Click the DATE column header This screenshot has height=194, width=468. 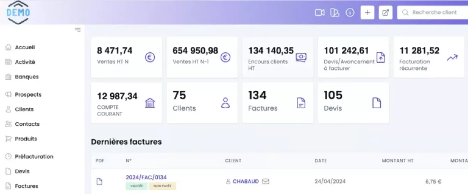[321, 161]
